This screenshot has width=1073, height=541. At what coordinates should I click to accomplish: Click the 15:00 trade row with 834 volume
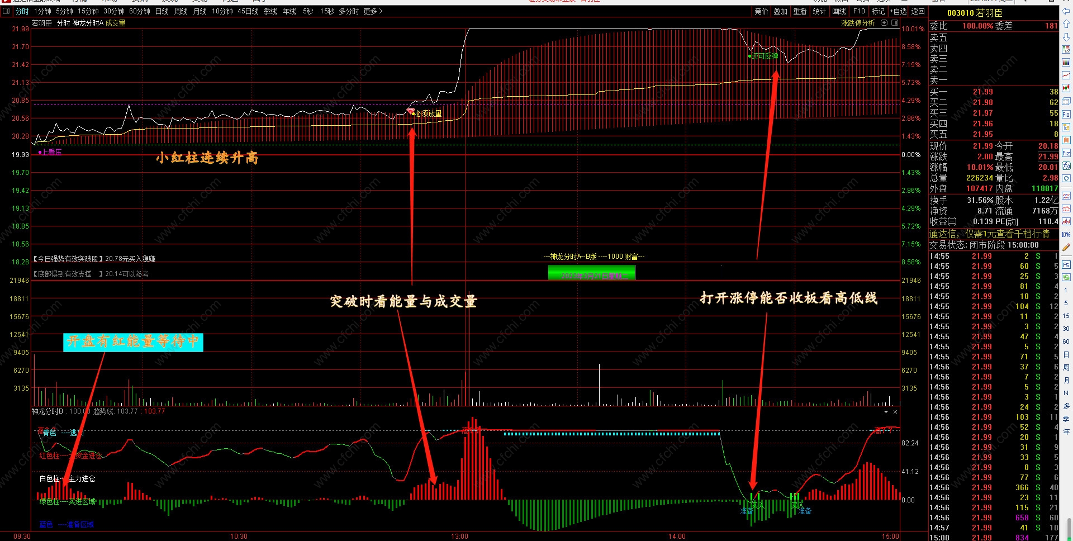pyautogui.click(x=994, y=538)
